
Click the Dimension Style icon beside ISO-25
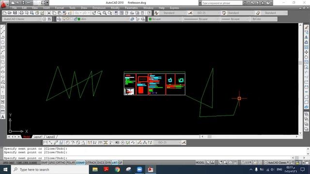click(x=190, y=13)
